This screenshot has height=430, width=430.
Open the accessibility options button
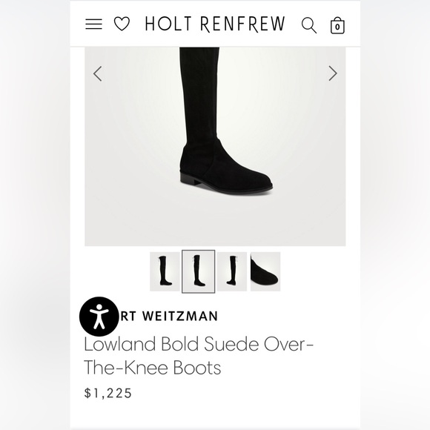click(x=99, y=316)
